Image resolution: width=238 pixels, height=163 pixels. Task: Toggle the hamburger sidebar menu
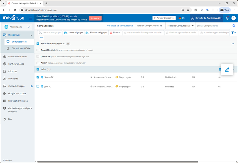click(x=31, y=18)
